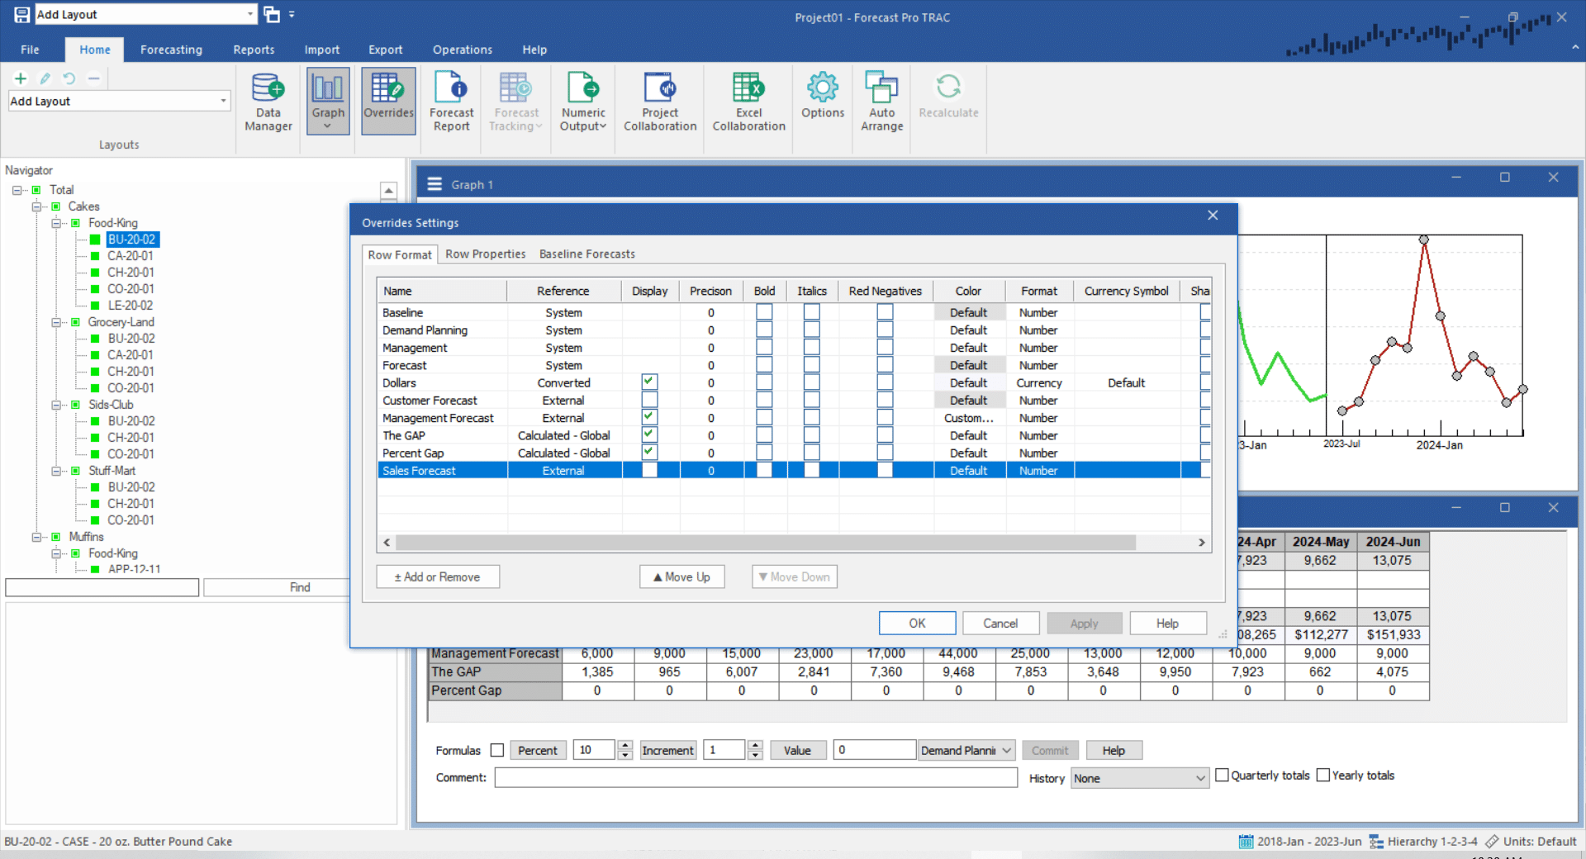Click the Apply button
Image resolution: width=1586 pixels, height=859 pixels.
pyautogui.click(x=1084, y=623)
